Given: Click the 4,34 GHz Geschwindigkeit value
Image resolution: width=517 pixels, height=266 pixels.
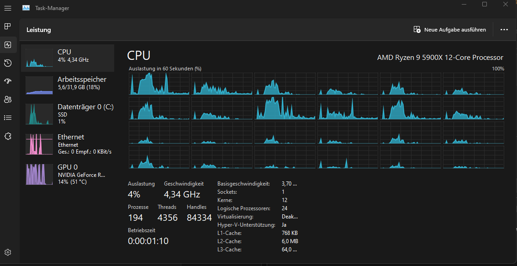Looking at the screenshot, I should [182, 194].
